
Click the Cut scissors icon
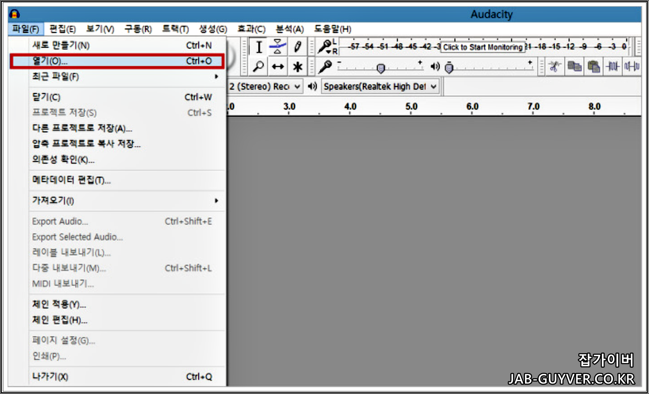pos(555,66)
